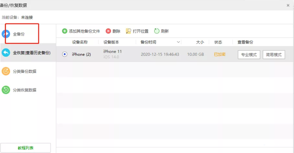Image resolution: width=294 pixels, height=153 pixels.
Task: Click the 10.00 GB size value
Action: pos(195,54)
